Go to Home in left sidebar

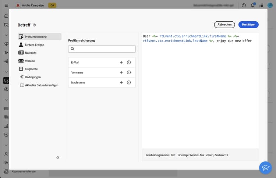6,16
